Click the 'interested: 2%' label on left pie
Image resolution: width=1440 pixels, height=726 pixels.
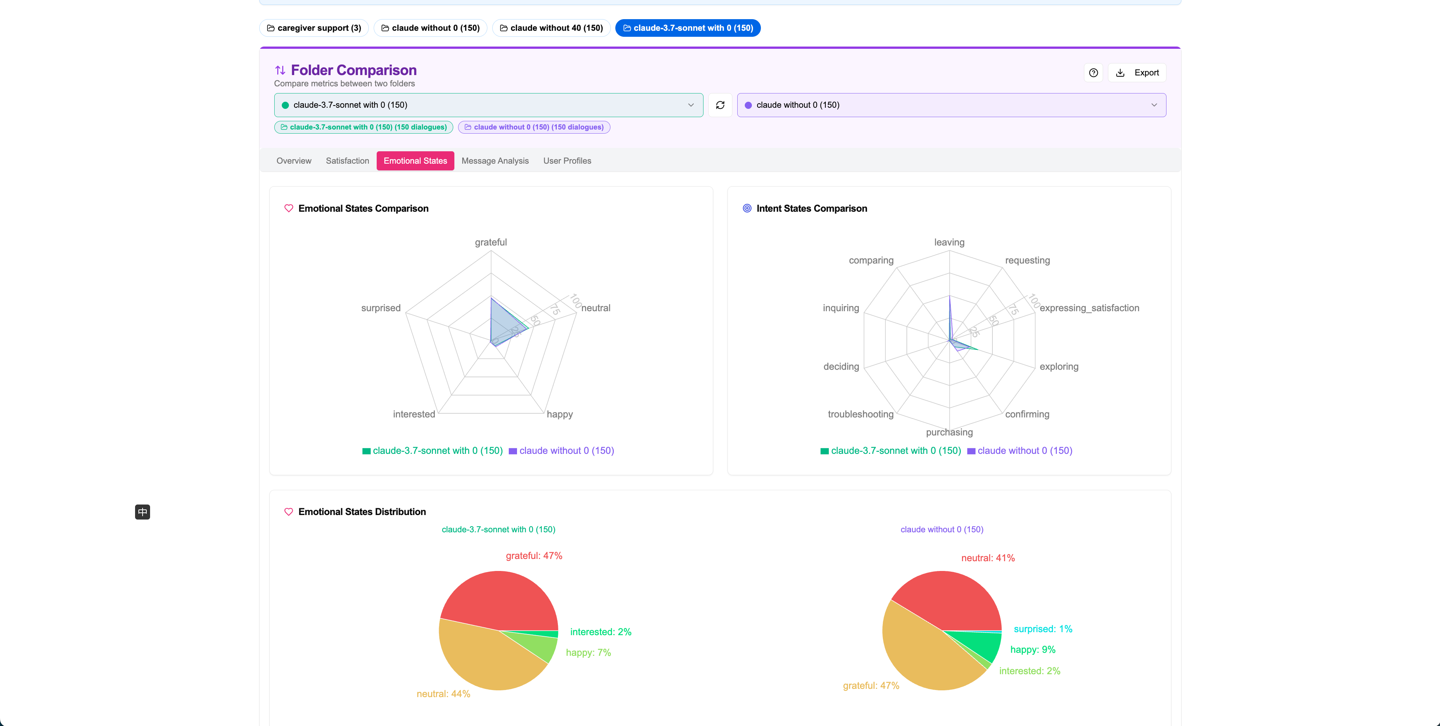[601, 632]
